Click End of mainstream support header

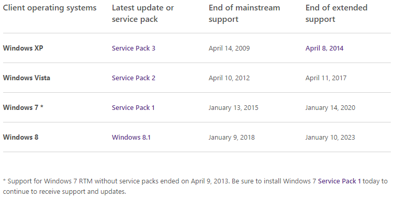pos(244,14)
